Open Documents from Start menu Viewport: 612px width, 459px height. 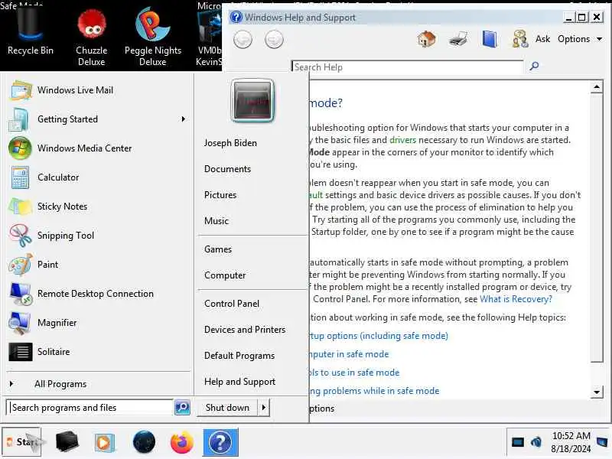click(227, 169)
